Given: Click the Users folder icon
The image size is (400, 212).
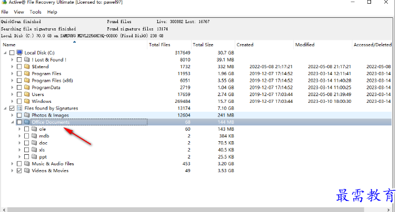Looking at the screenshot, I should tap(27, 94).
